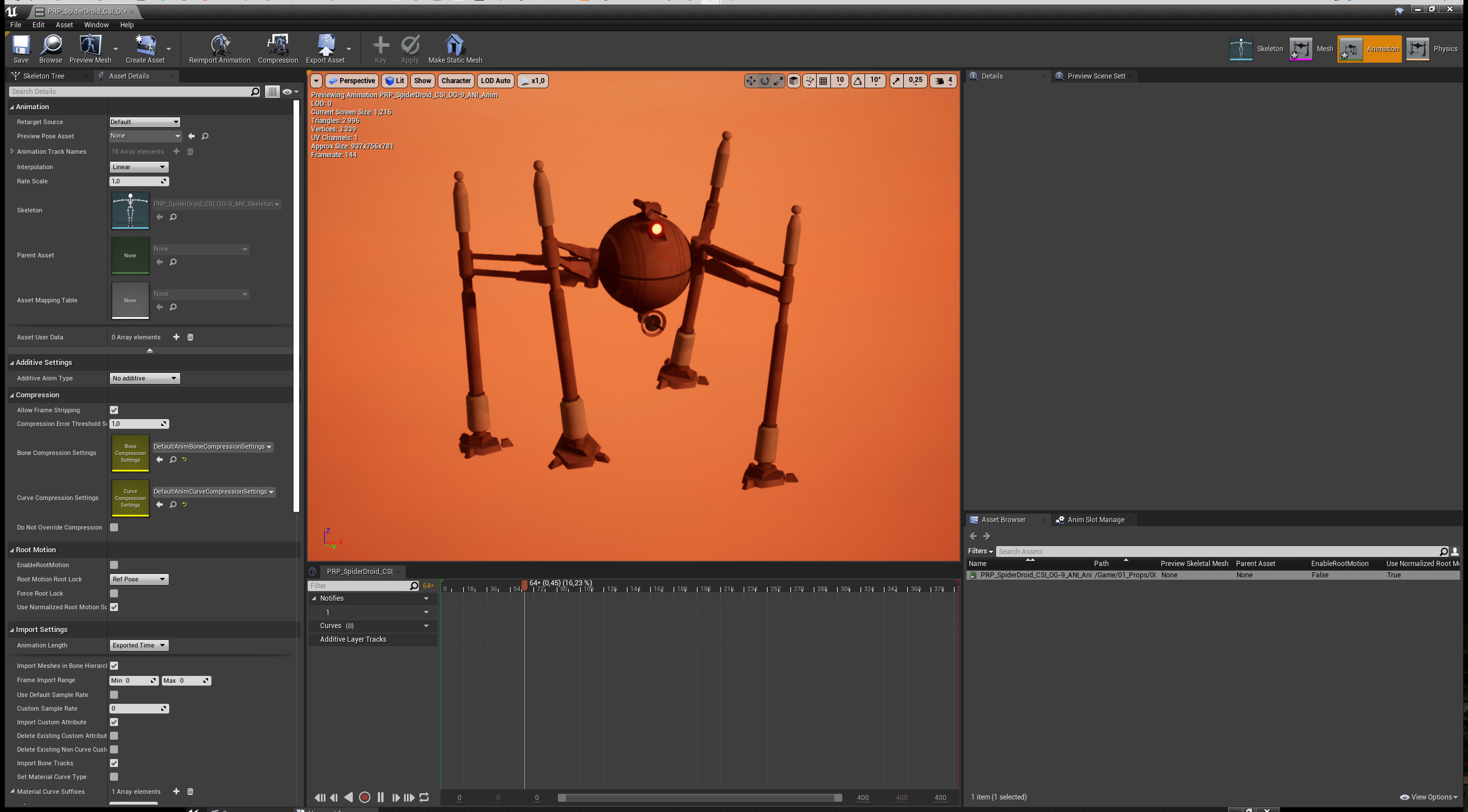Switch to Physics editor mode

pyautogui.click(x=1431, y=49)
